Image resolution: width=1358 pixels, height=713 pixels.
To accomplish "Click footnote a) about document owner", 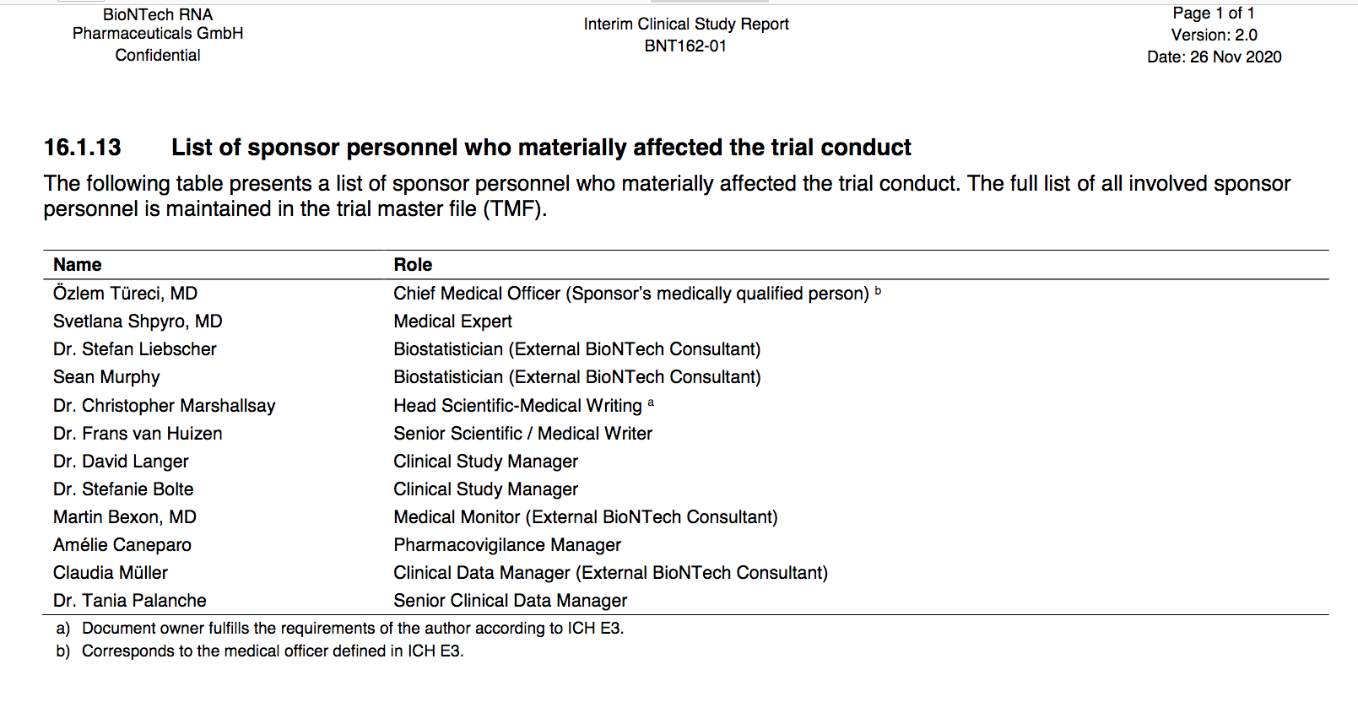I will (352, 629).
